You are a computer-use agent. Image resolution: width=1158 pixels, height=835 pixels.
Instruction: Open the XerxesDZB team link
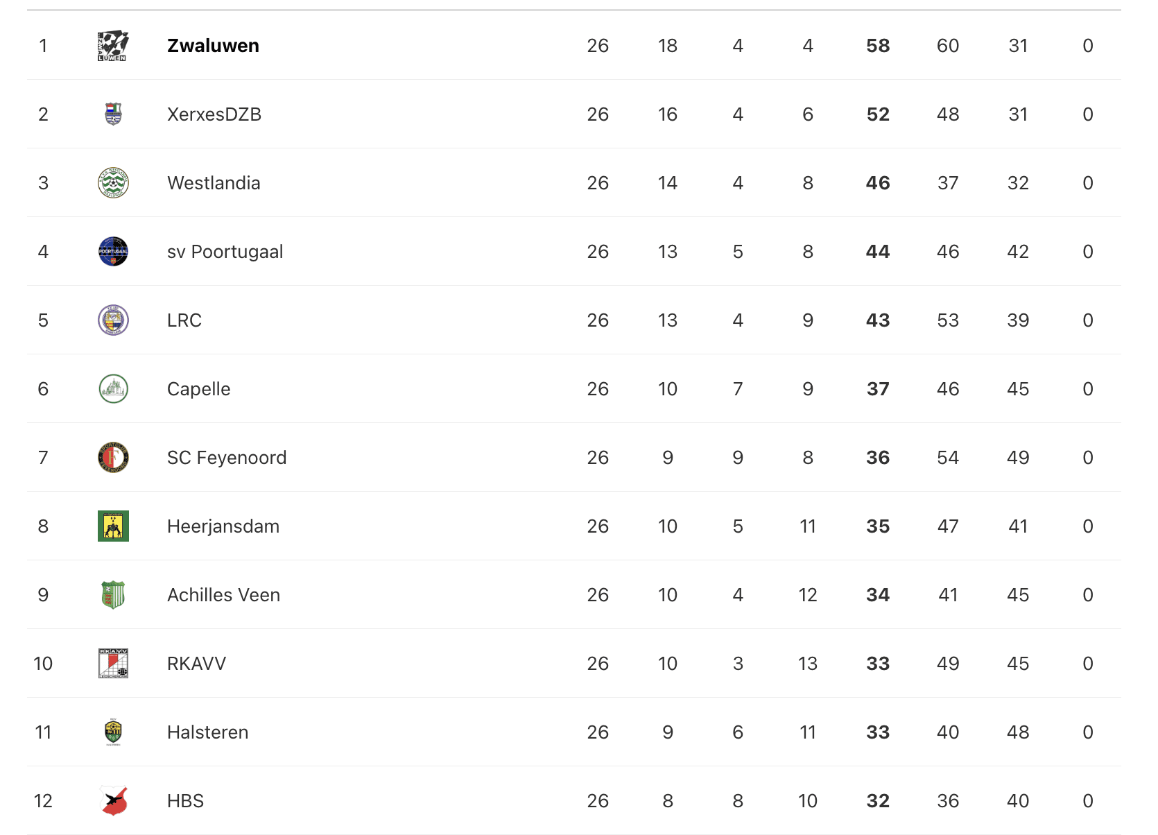(214, 114)
